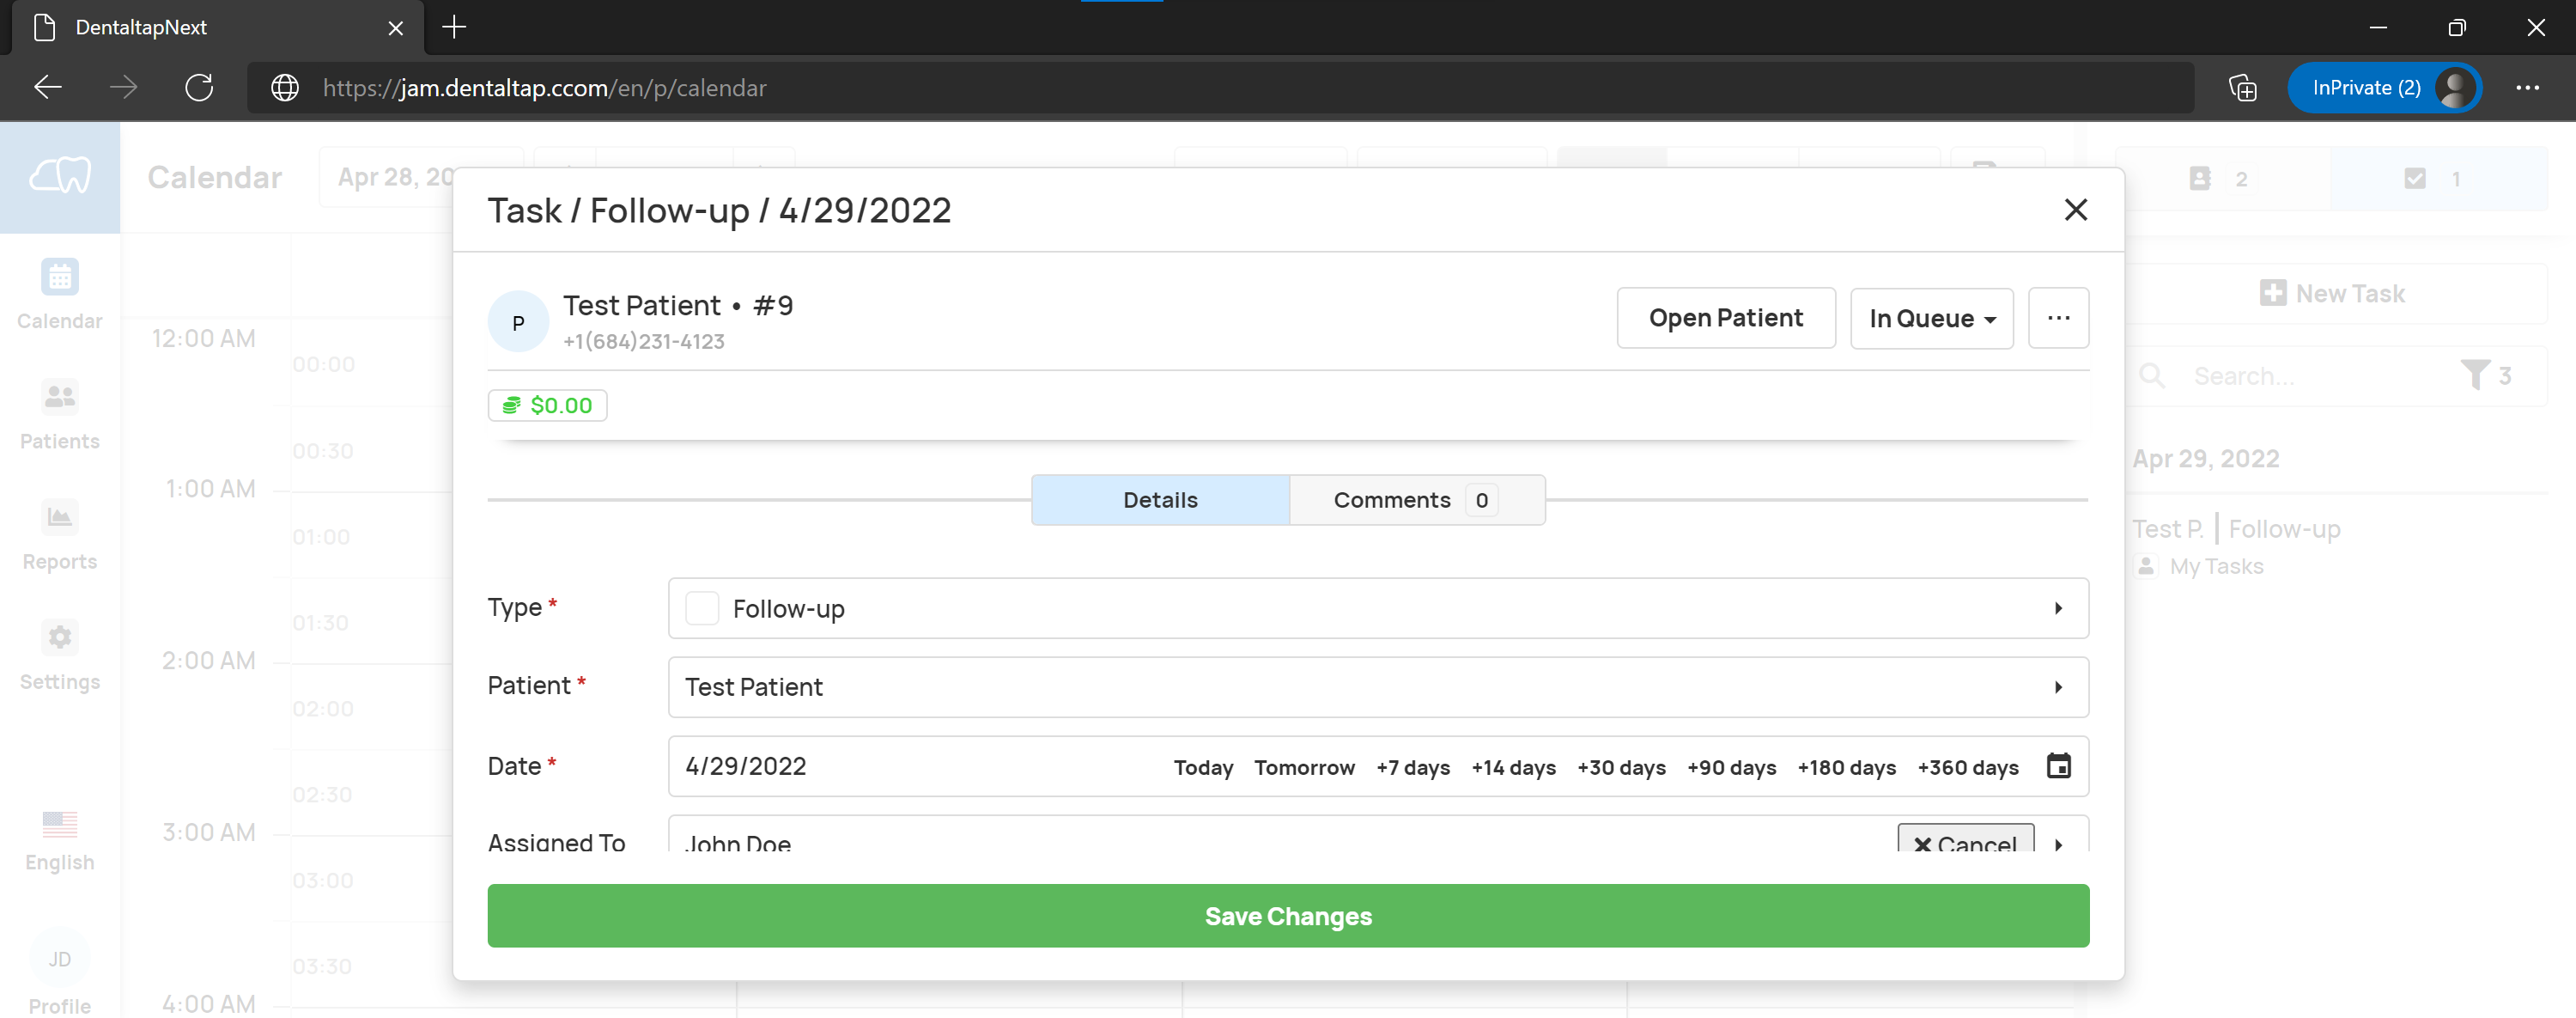Expand the Assigned To dropdown arrow
Image resolution: width=2576 pixels, height=1018 pixels.
tap(2058, 844)
